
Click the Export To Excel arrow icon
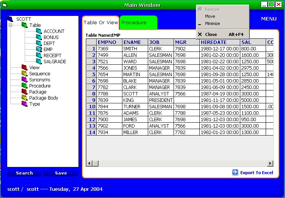[x=235, y=172]
